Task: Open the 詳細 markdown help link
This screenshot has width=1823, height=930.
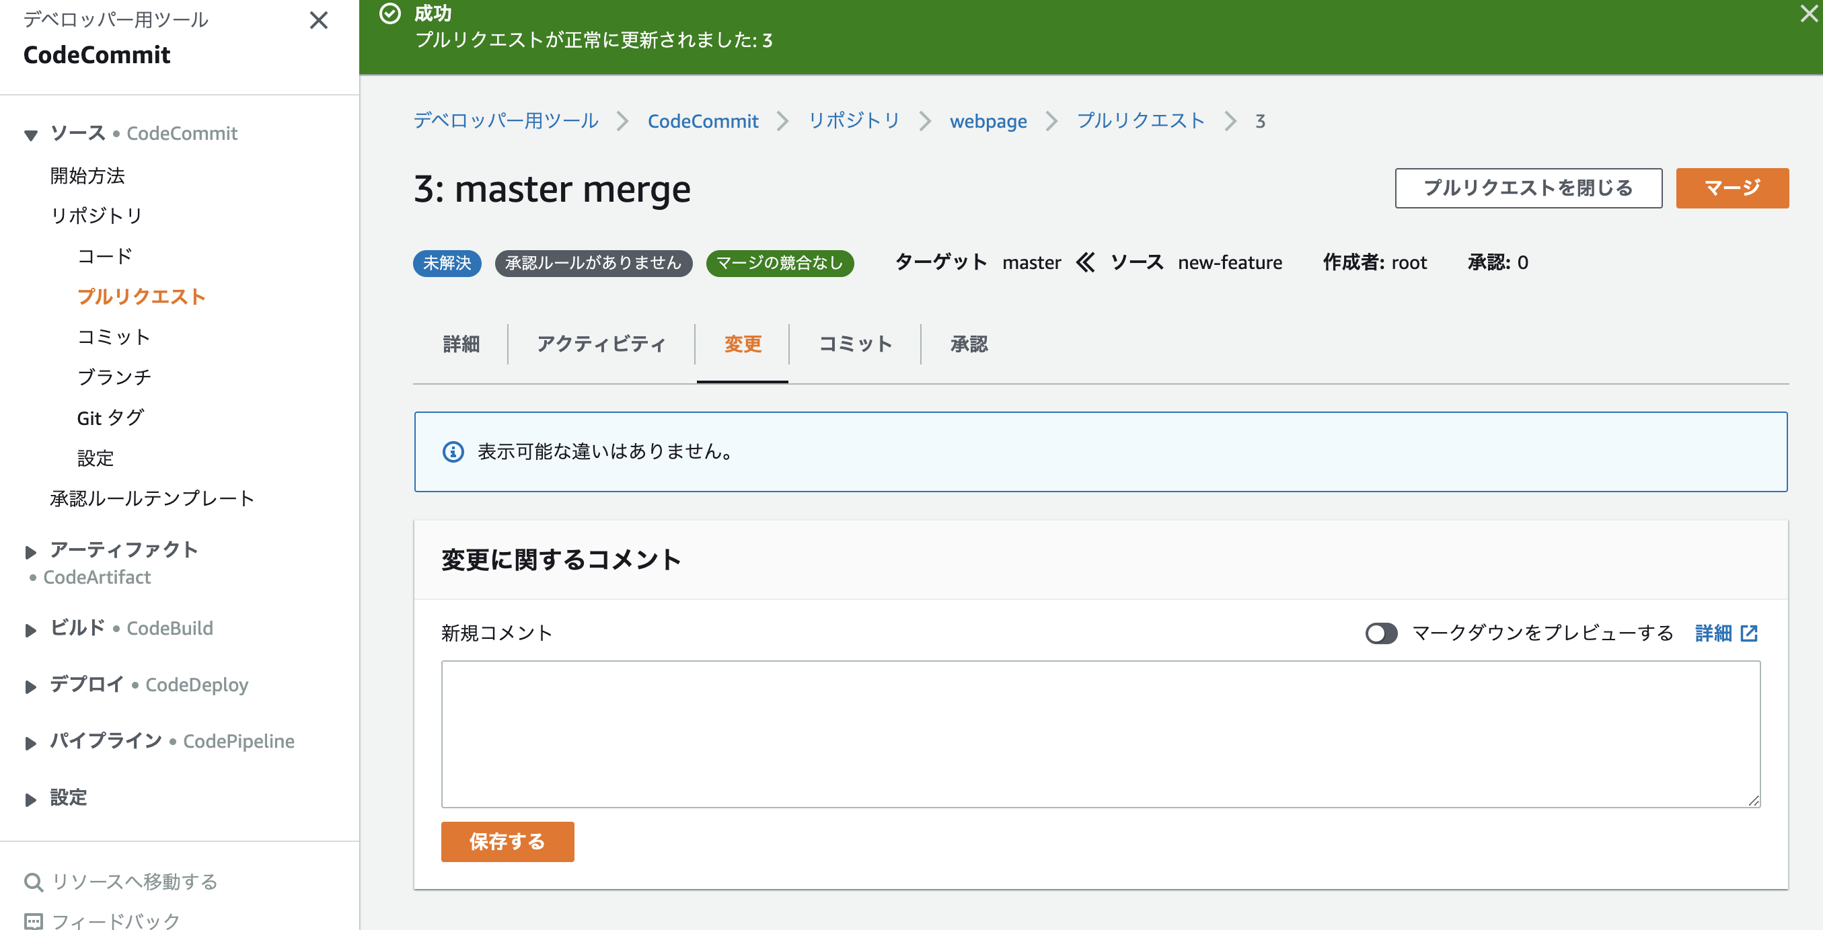Action: [x=1713, y=633]
